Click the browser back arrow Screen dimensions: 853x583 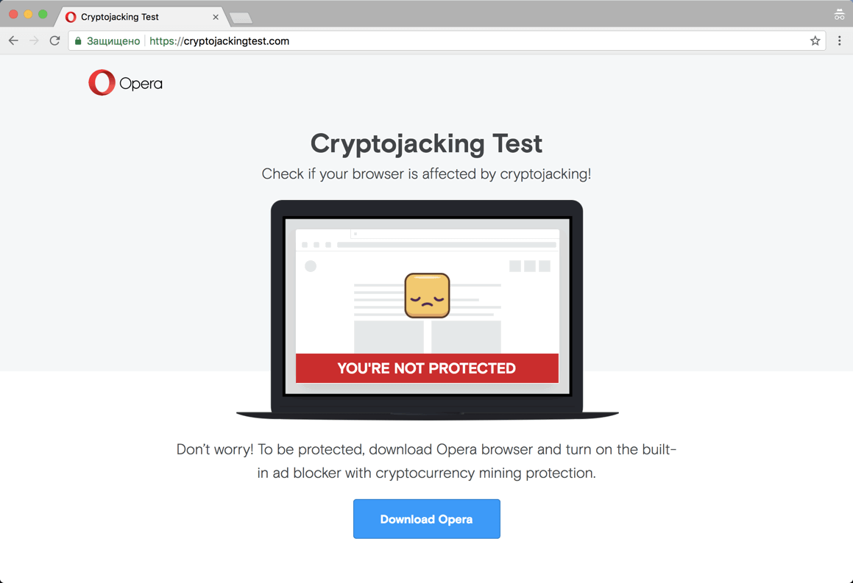[x=13, y=41]
